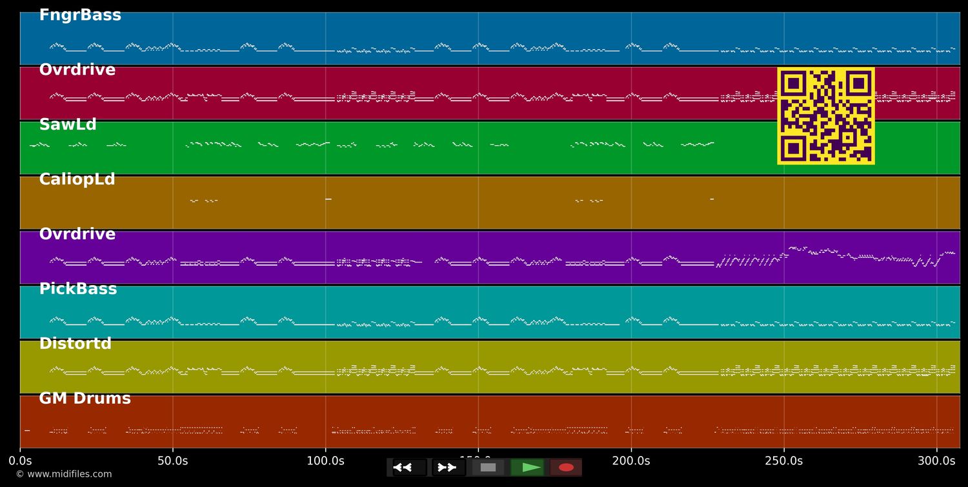
Task: Click the 250.0s timeline marker
Action: click(x=783, y=461)
